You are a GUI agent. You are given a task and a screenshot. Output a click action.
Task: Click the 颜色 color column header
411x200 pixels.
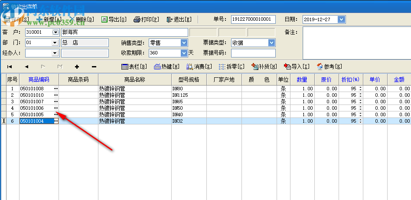pyautogui.click(x=259, y=79)
